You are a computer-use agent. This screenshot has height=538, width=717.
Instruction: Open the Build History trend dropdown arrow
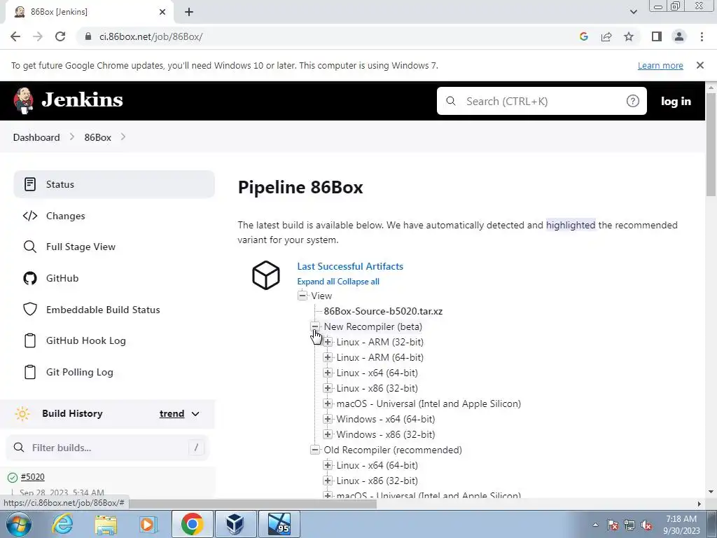pos(195,413)
